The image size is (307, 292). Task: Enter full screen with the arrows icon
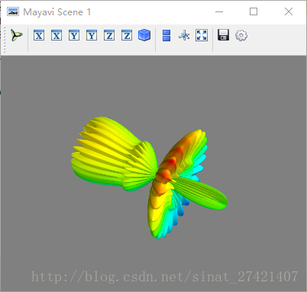[202, 35]
